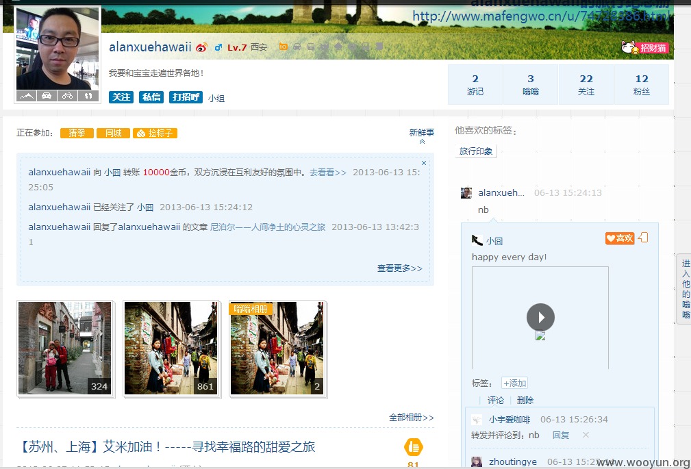Open the album thumbnail with 324 photos
Viewport: 691px width, 469px height.
click(x=65, y=348)
